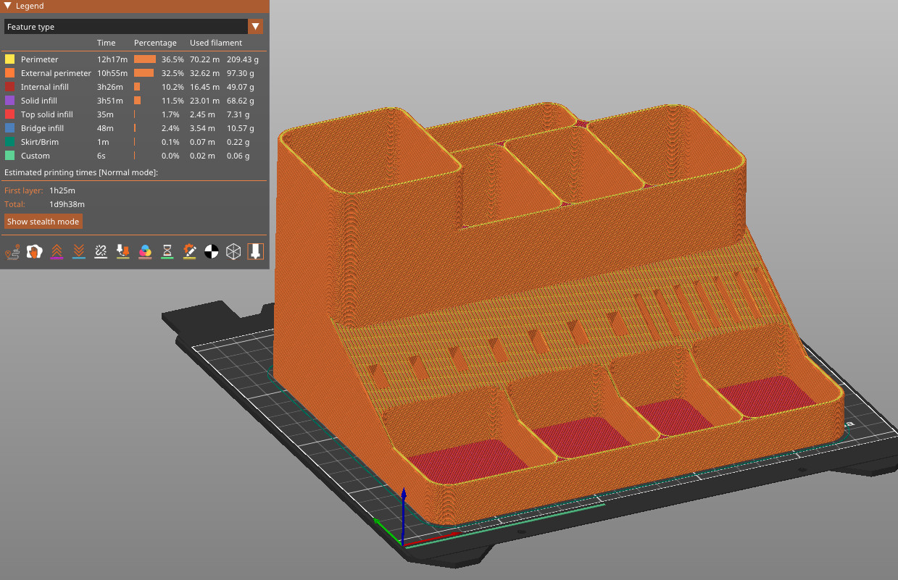Toggle the shells display cube icon

233,251
